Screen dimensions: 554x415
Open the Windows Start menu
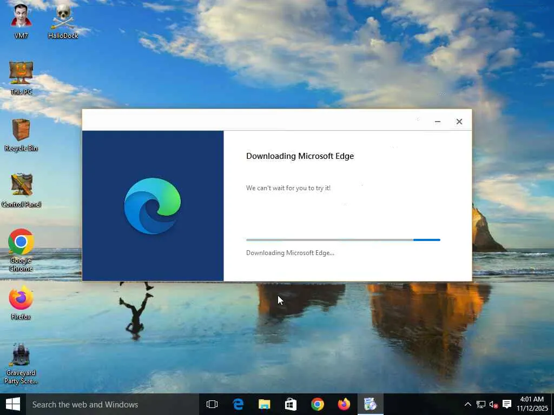click(13, 404)
